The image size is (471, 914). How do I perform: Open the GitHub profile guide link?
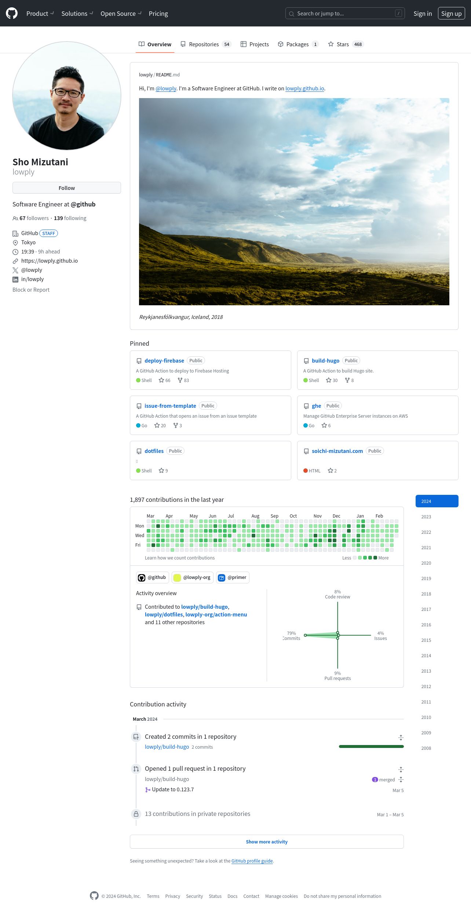click(252, 861)
